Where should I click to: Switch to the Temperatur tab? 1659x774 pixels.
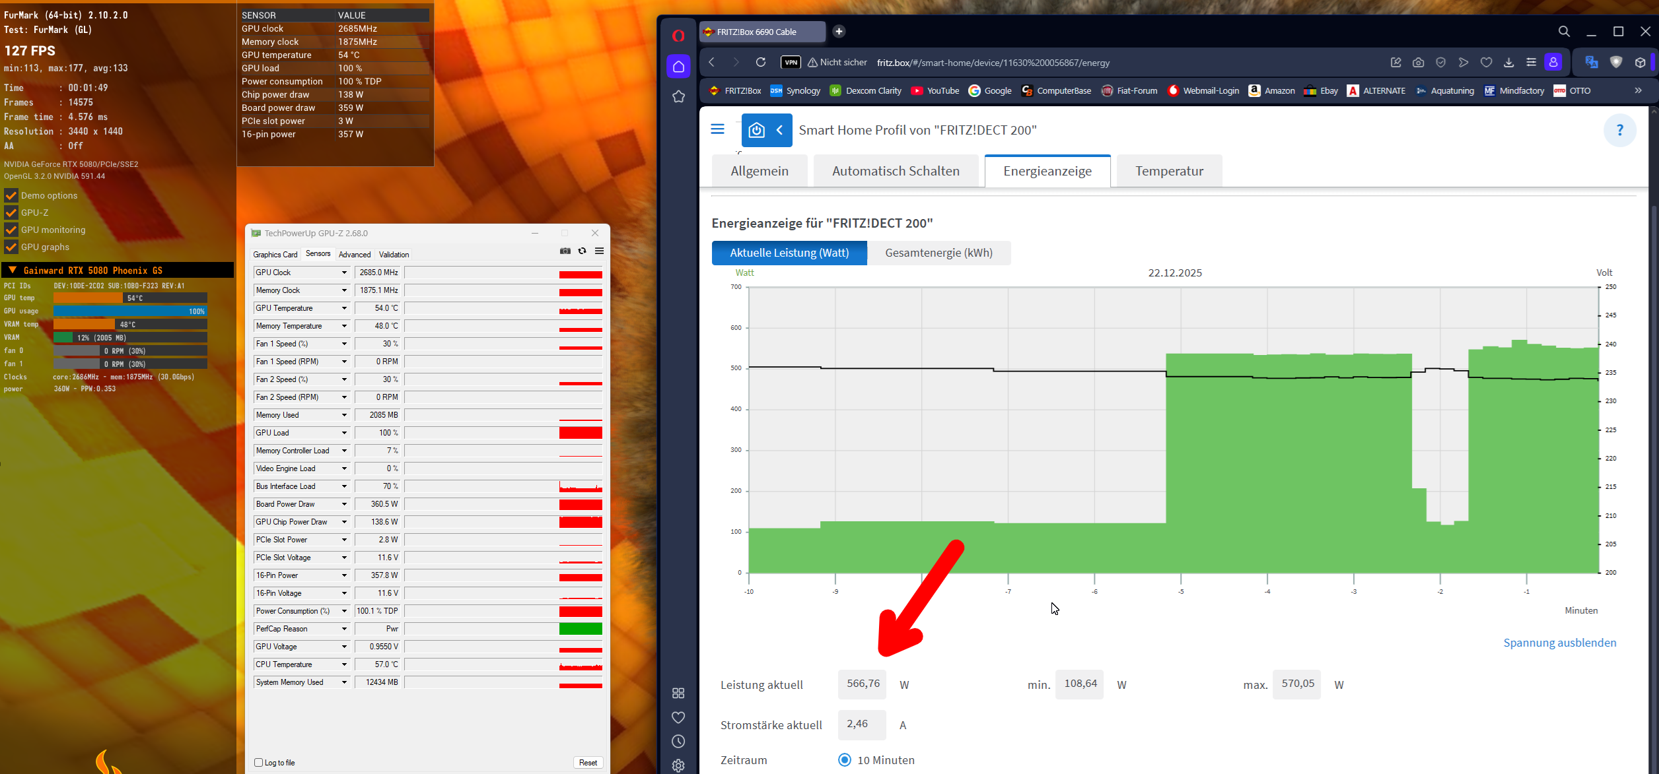click(1169, 171)
